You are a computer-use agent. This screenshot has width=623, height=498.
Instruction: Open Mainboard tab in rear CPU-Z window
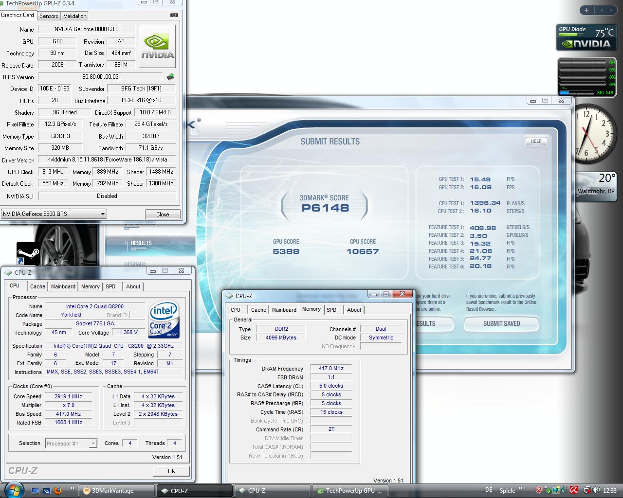coord(63,286)
